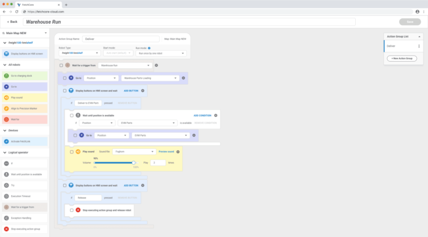The width and height of the screenshot is (428, 237).
Task: Click the Stop executing action group icon in sidebar
Action: tap(6, 229)
